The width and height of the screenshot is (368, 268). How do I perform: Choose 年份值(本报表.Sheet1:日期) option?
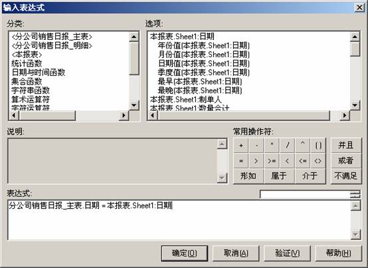(x=203, y=45)
